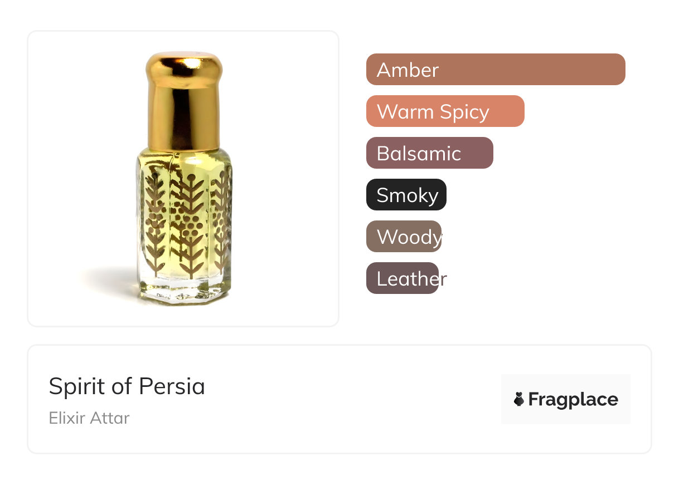Click the Fragplace bee logo icon
The width and height of the screenshot is (679, 481).
(x=519, y=399)
